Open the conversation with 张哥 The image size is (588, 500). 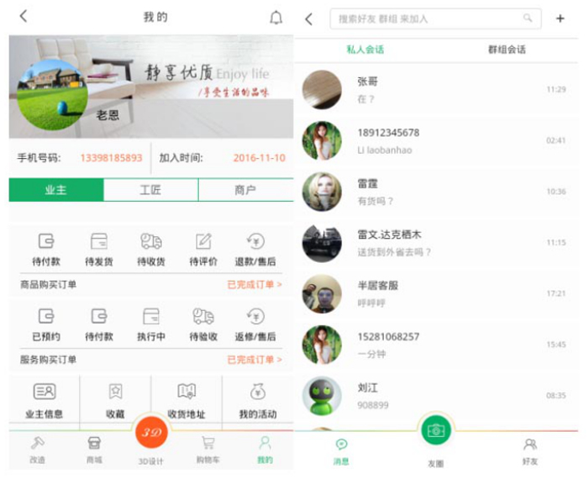[435, 89]
